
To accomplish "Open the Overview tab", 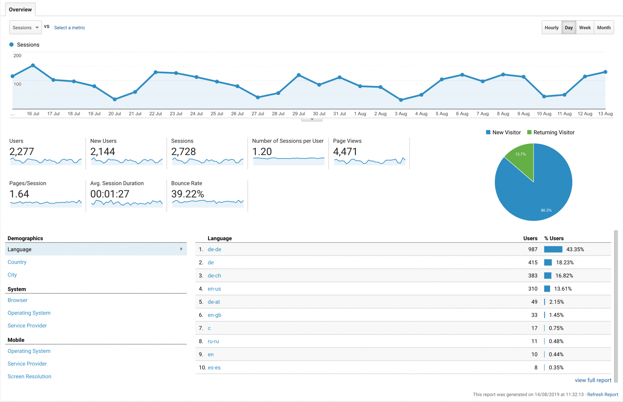I will pos(20,10).
